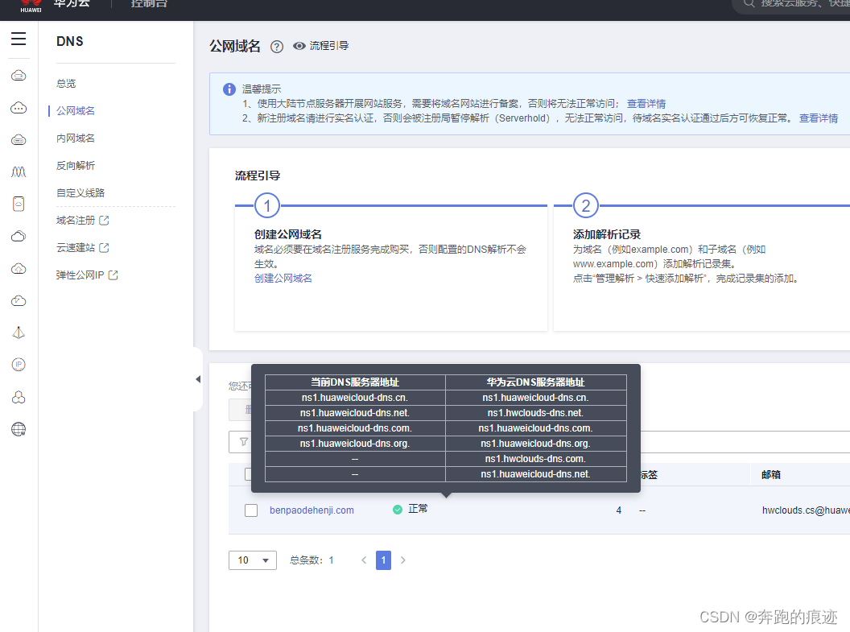
Task: Click first 查看详情 link about 备案
Action: pyautogui.click(x=646, y=104)
